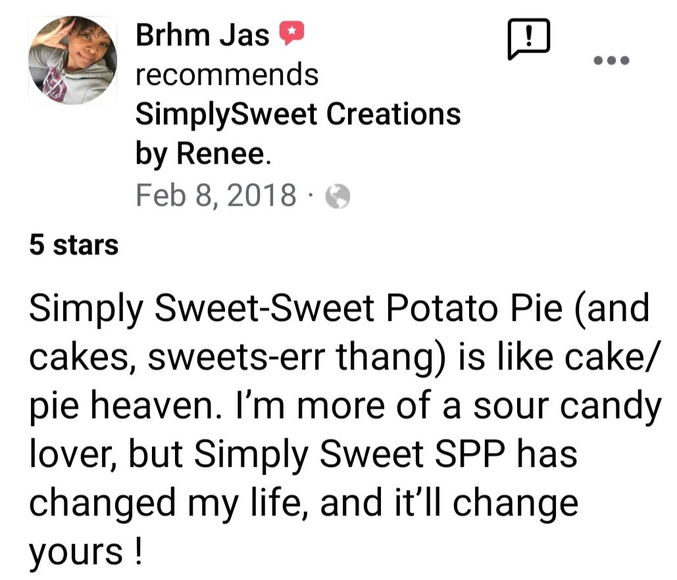677x580 pixels.
Task: Click the word "Creations" in the page name
Action: [x=393, y=114]
